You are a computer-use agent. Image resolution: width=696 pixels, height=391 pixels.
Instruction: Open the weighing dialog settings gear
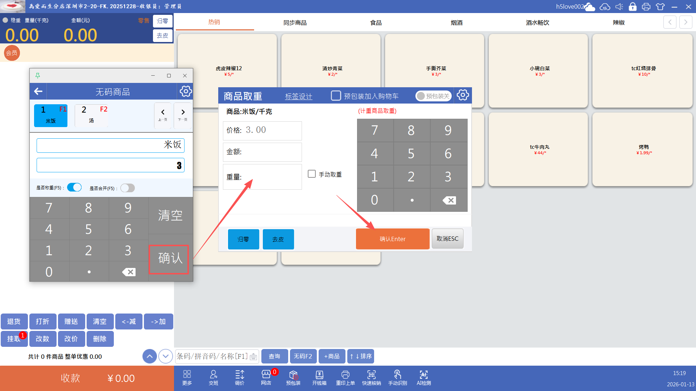click(463, 95)
